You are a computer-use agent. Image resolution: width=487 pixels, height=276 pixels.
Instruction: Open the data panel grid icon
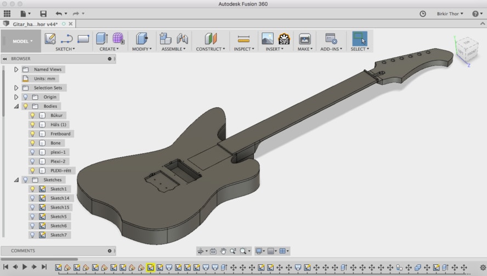pos(7,14)
